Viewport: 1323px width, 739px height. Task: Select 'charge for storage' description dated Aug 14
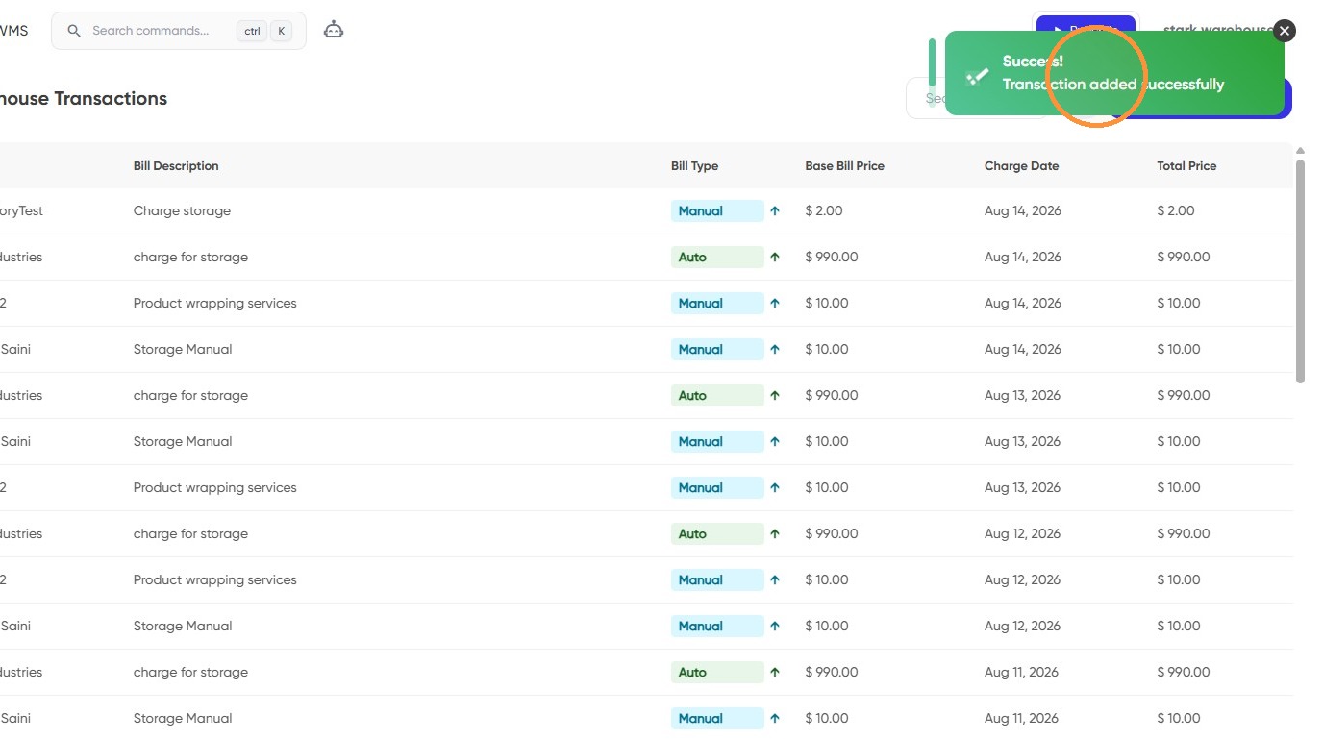[190, 257]
